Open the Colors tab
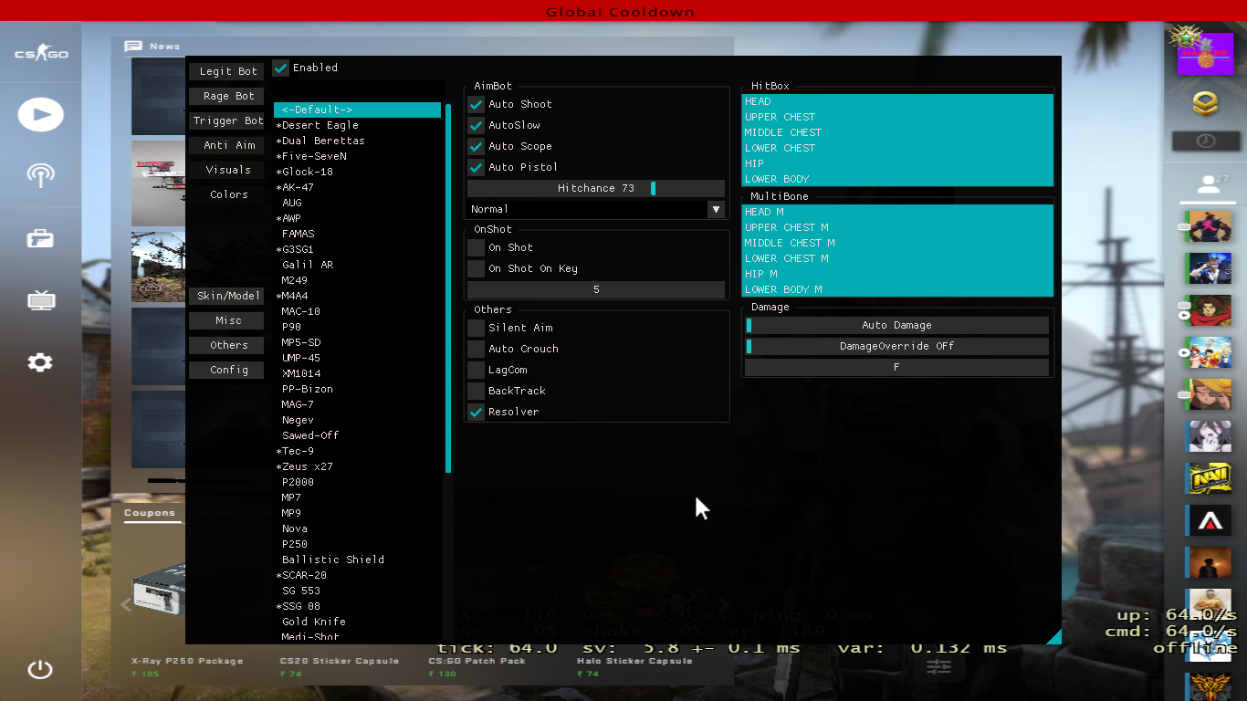The height and width of the screenshot is (701, 1247). pos(227,194)
